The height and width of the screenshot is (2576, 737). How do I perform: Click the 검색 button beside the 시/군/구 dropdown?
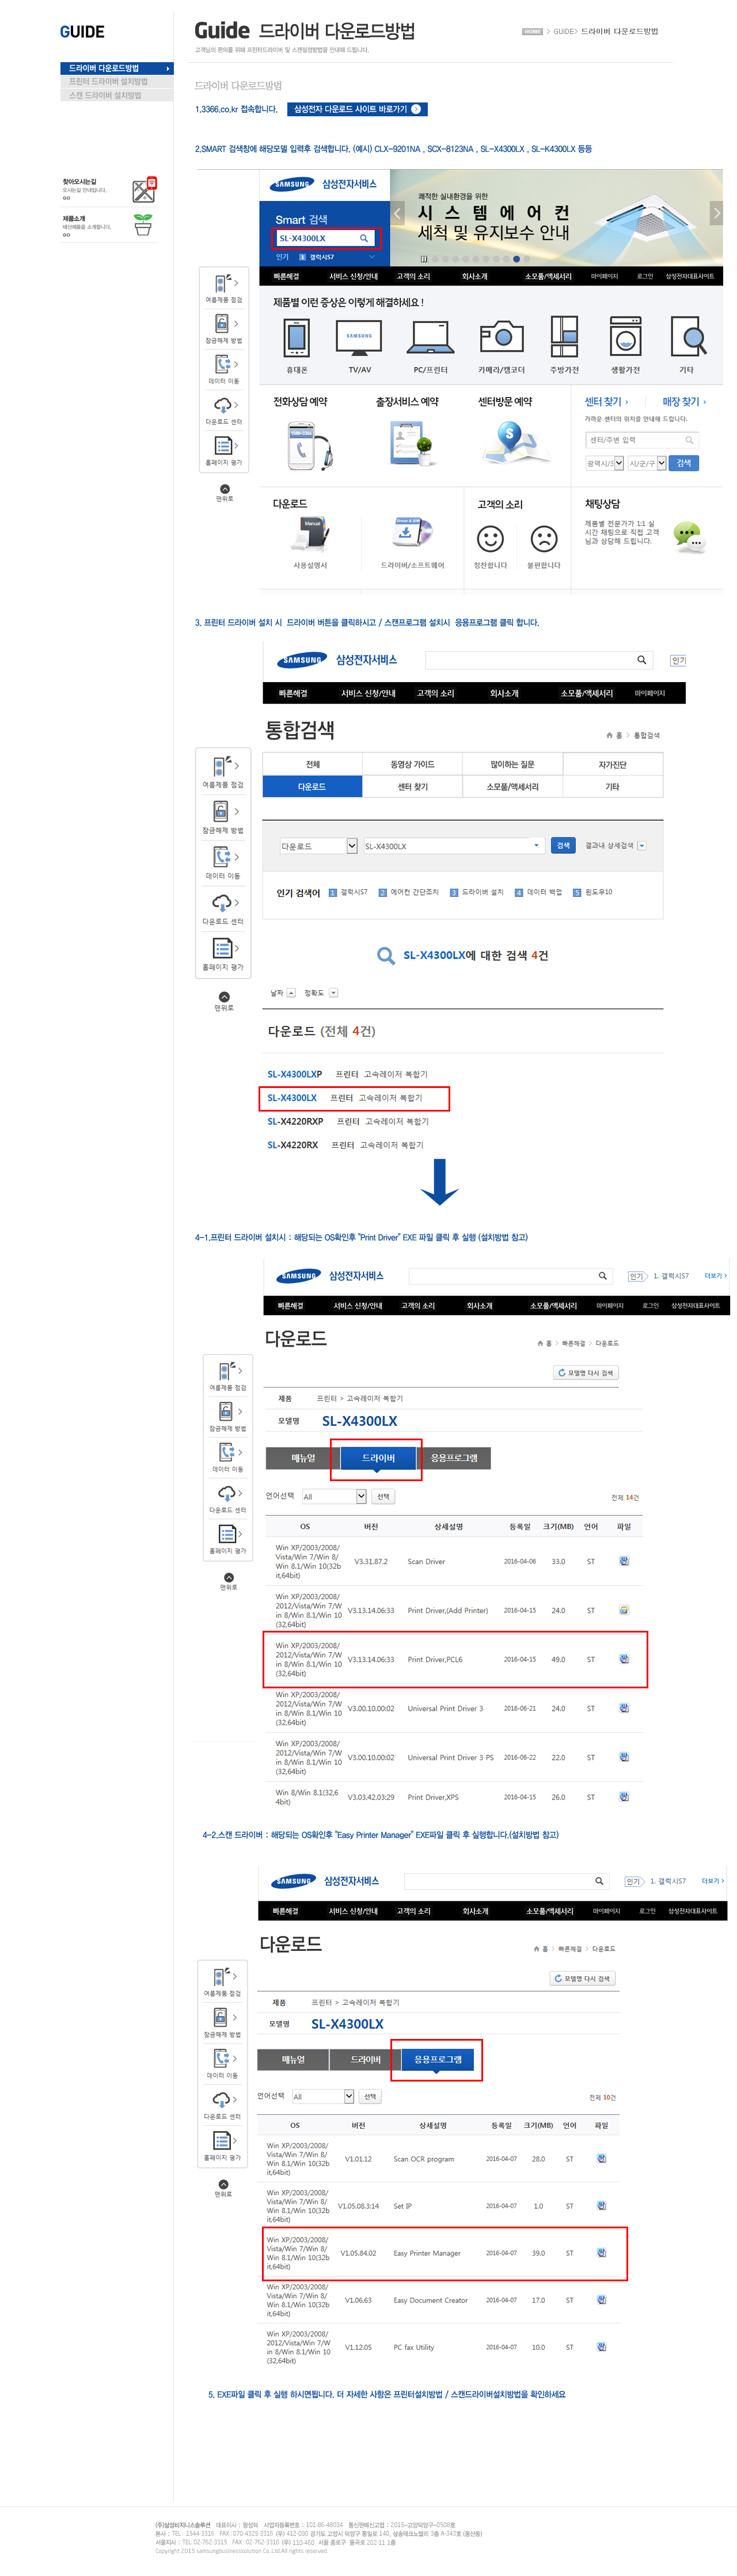click(684, 463)
